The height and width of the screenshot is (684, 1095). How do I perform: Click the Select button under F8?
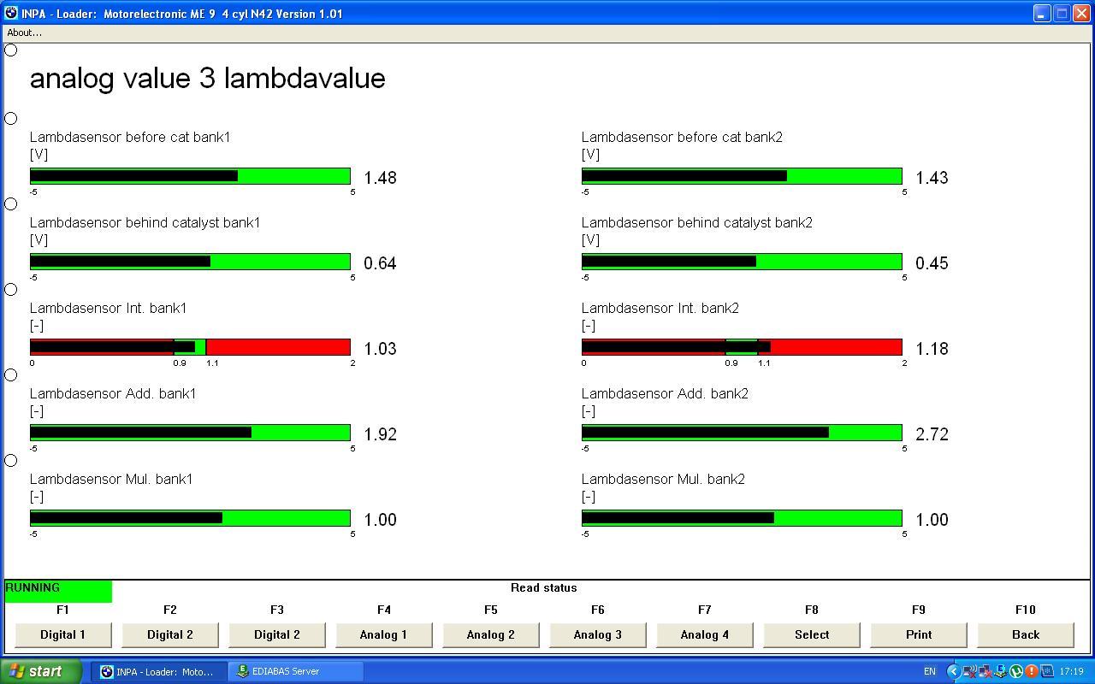tap(811, 634)
